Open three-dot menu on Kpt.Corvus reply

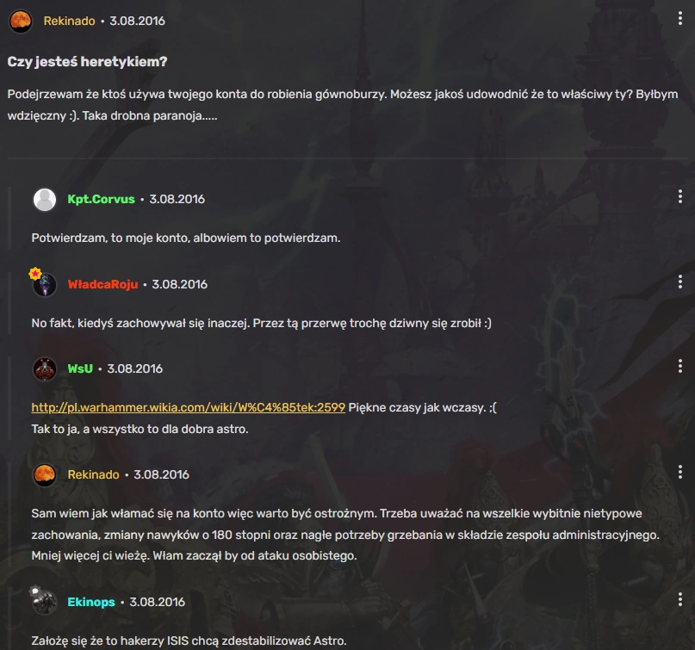680,196
